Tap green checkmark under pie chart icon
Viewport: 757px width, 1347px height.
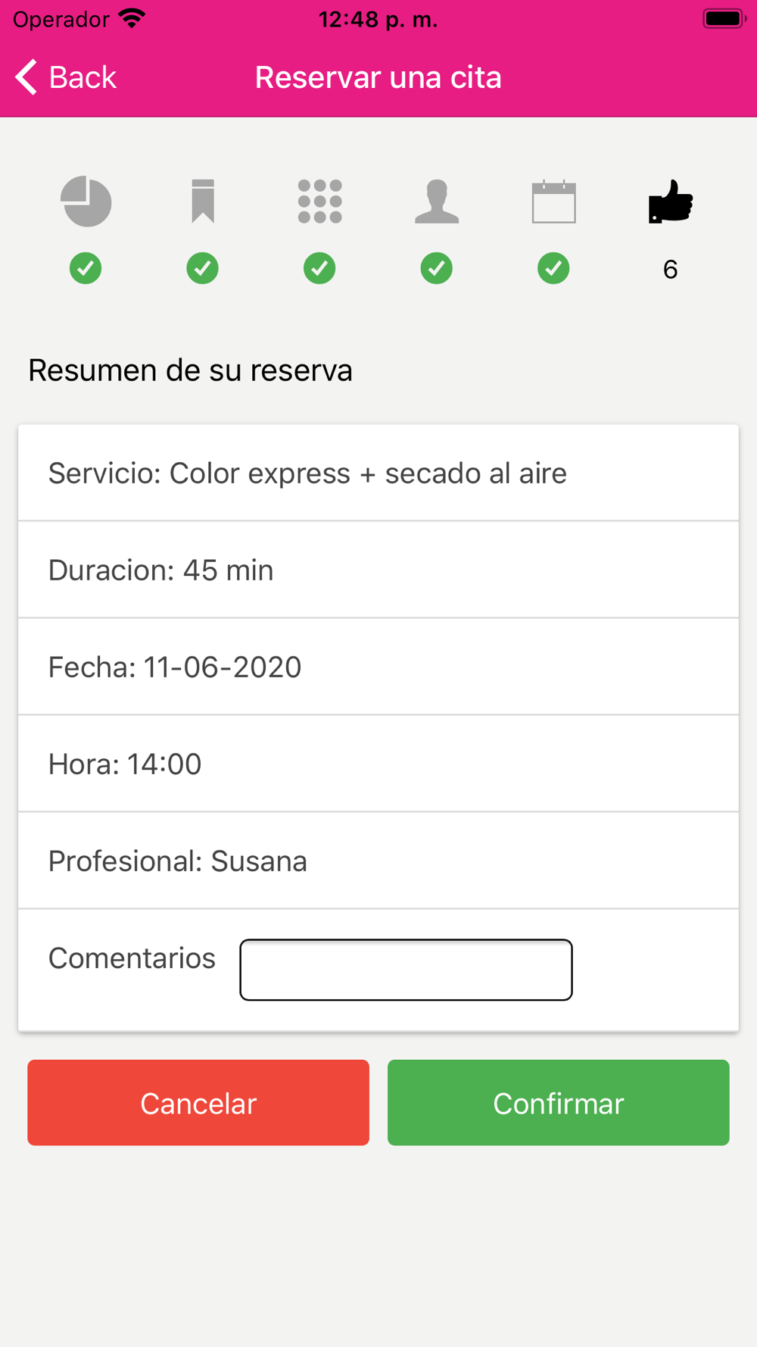click(86, 268)
